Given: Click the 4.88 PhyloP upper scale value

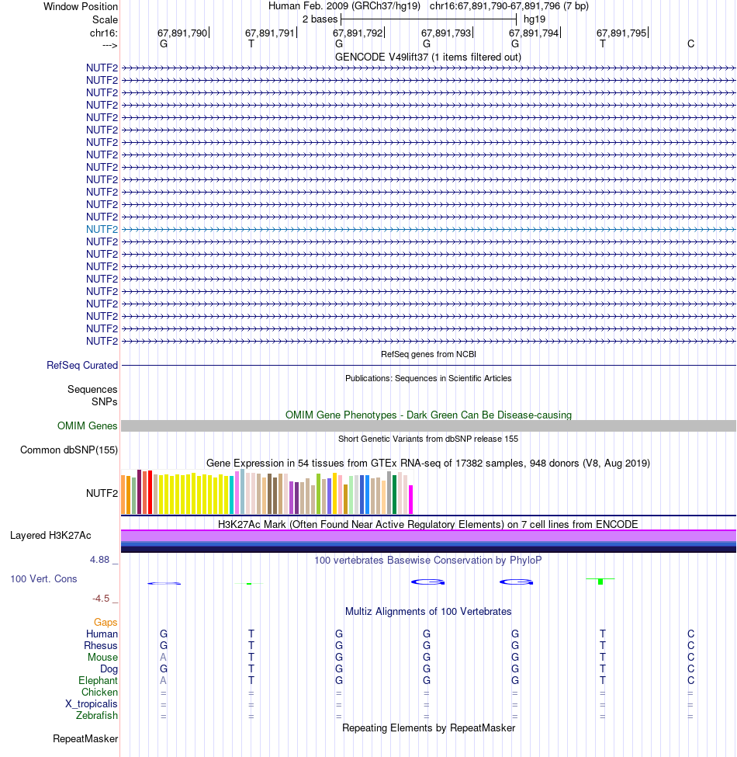Looking at the screenshot, I should 100,560.
